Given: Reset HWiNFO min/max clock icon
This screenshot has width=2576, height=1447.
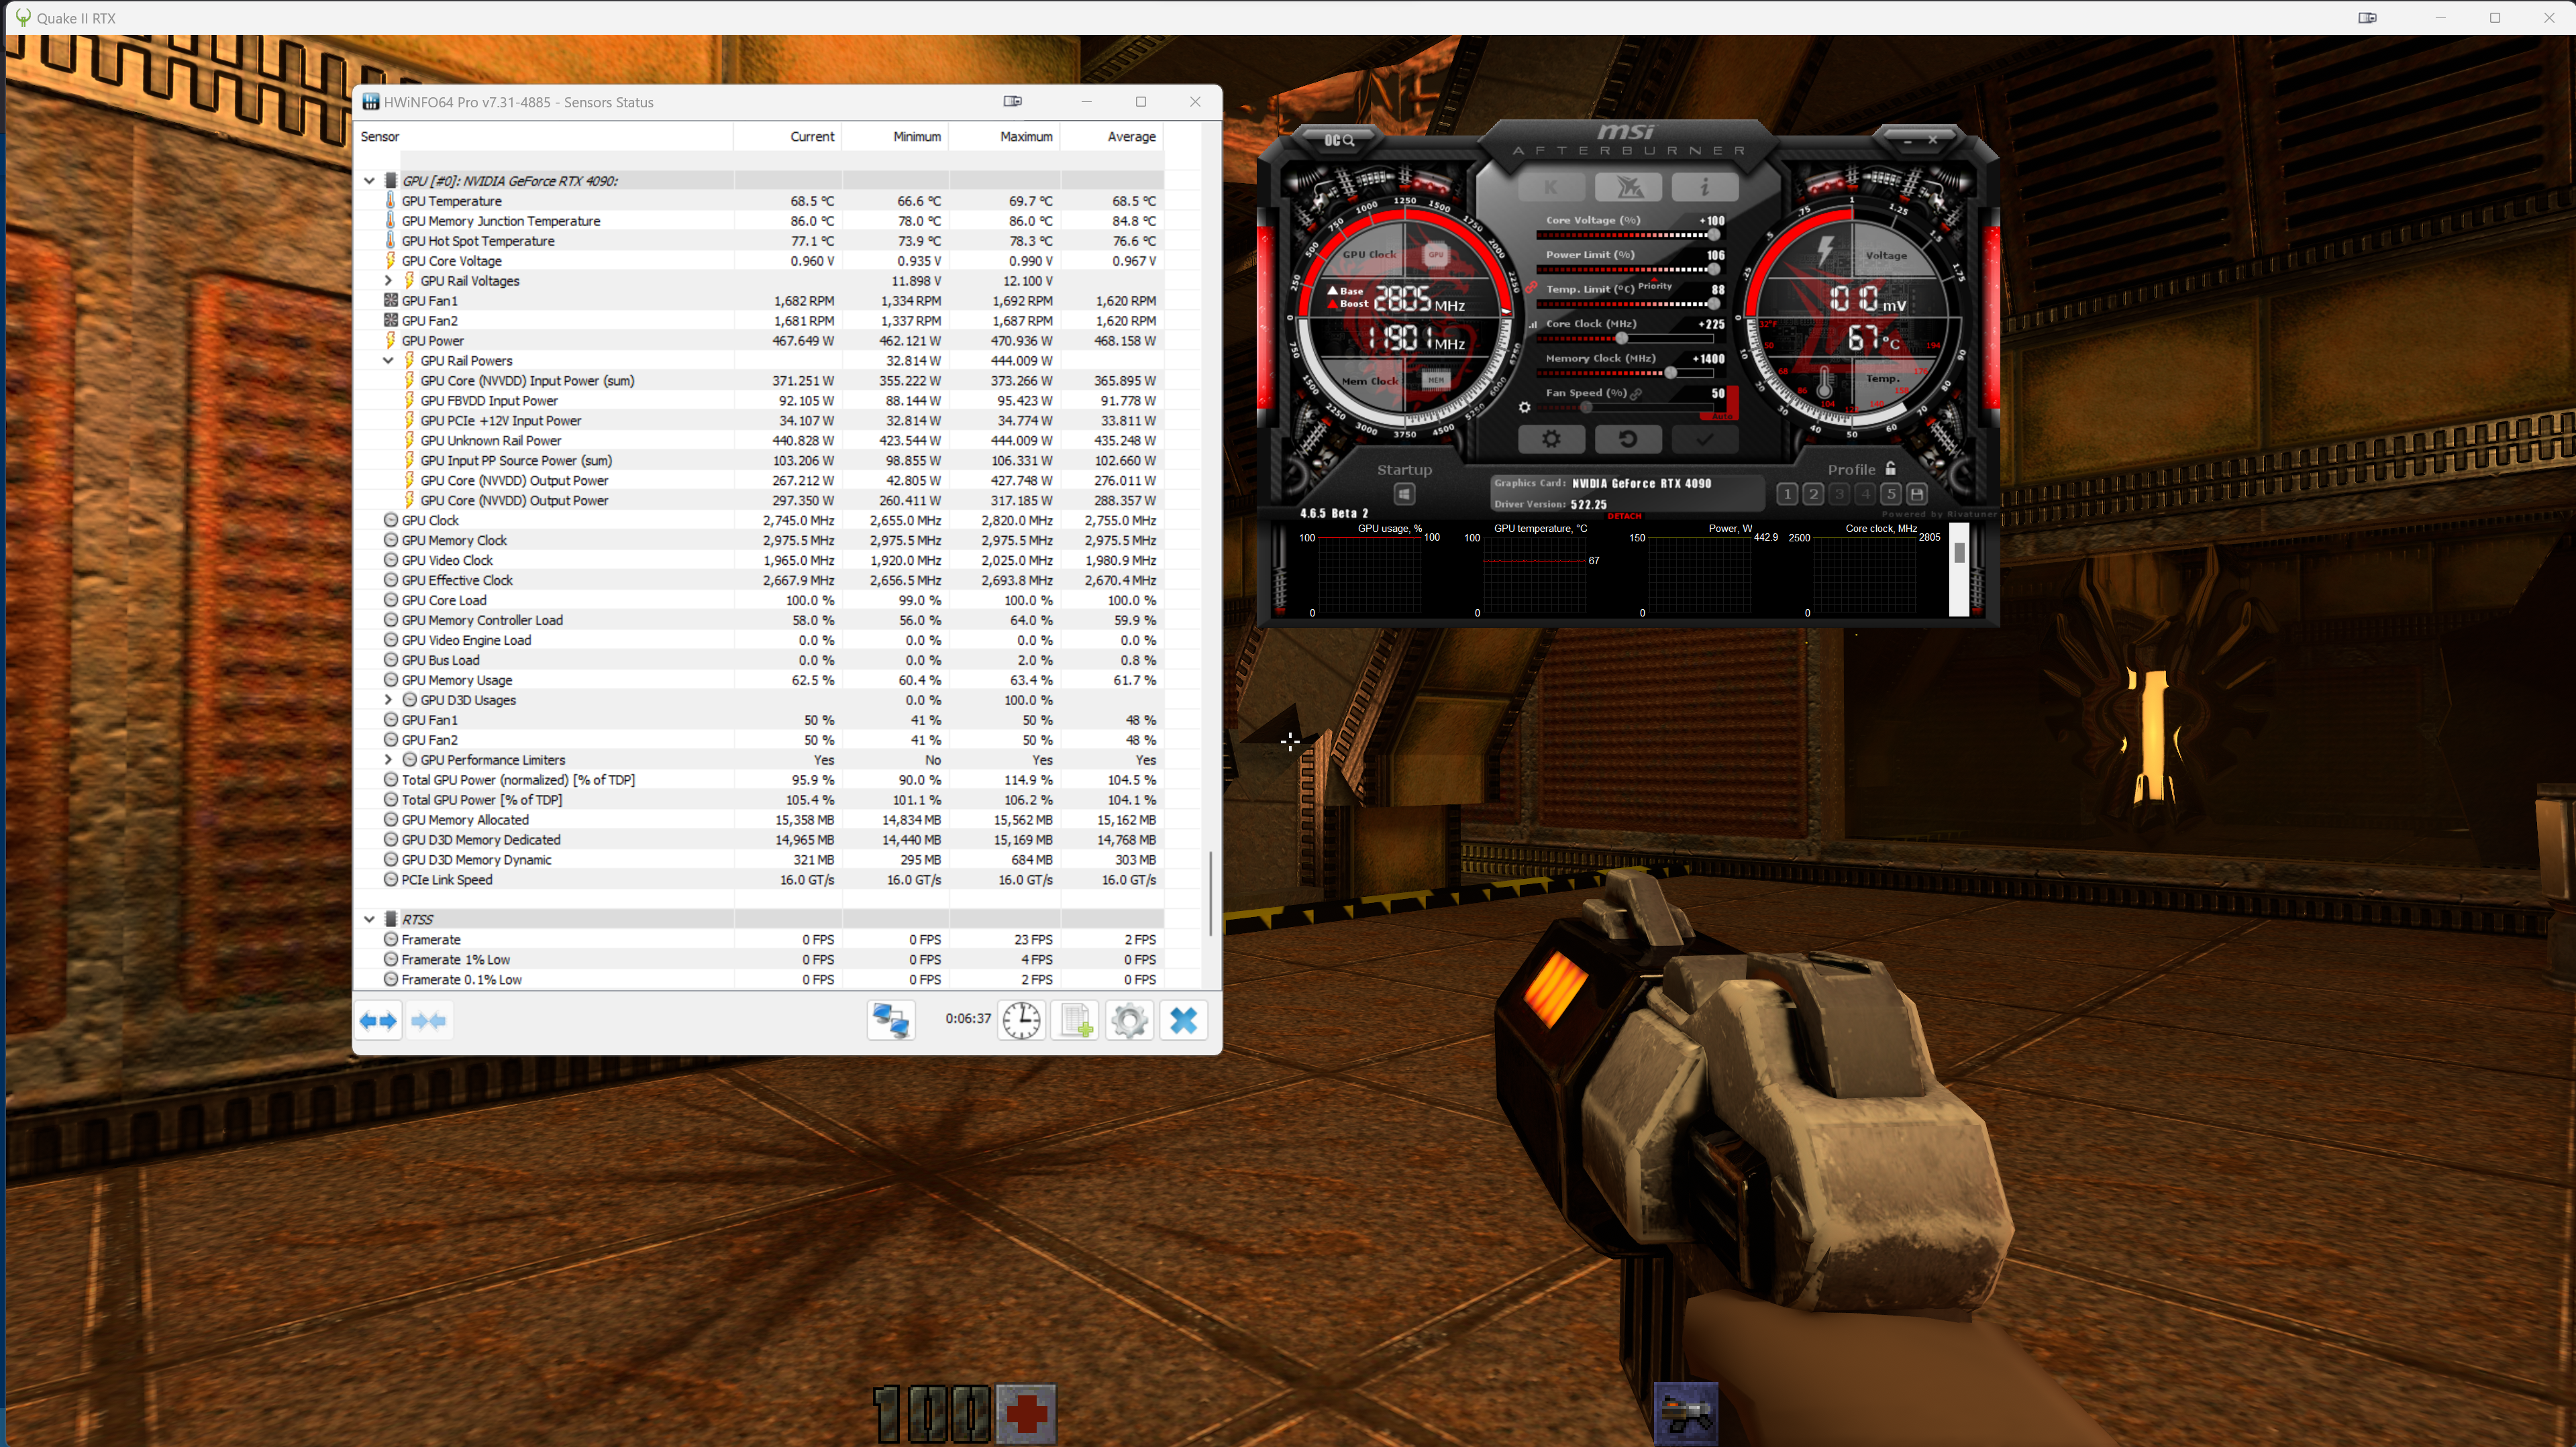Looking at the screenshot, I should pyautogui.click(x=1021, y=1021).
